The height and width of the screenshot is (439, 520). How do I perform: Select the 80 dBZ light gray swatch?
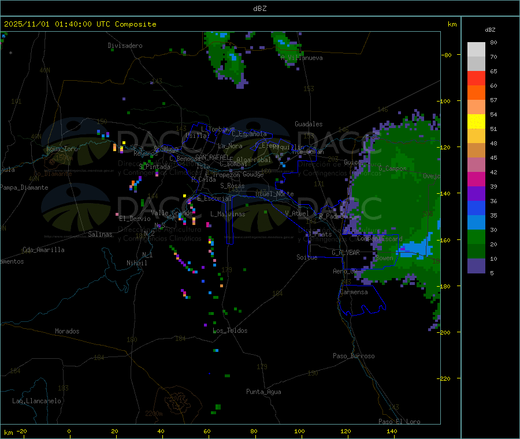click(x=476, y=50)
